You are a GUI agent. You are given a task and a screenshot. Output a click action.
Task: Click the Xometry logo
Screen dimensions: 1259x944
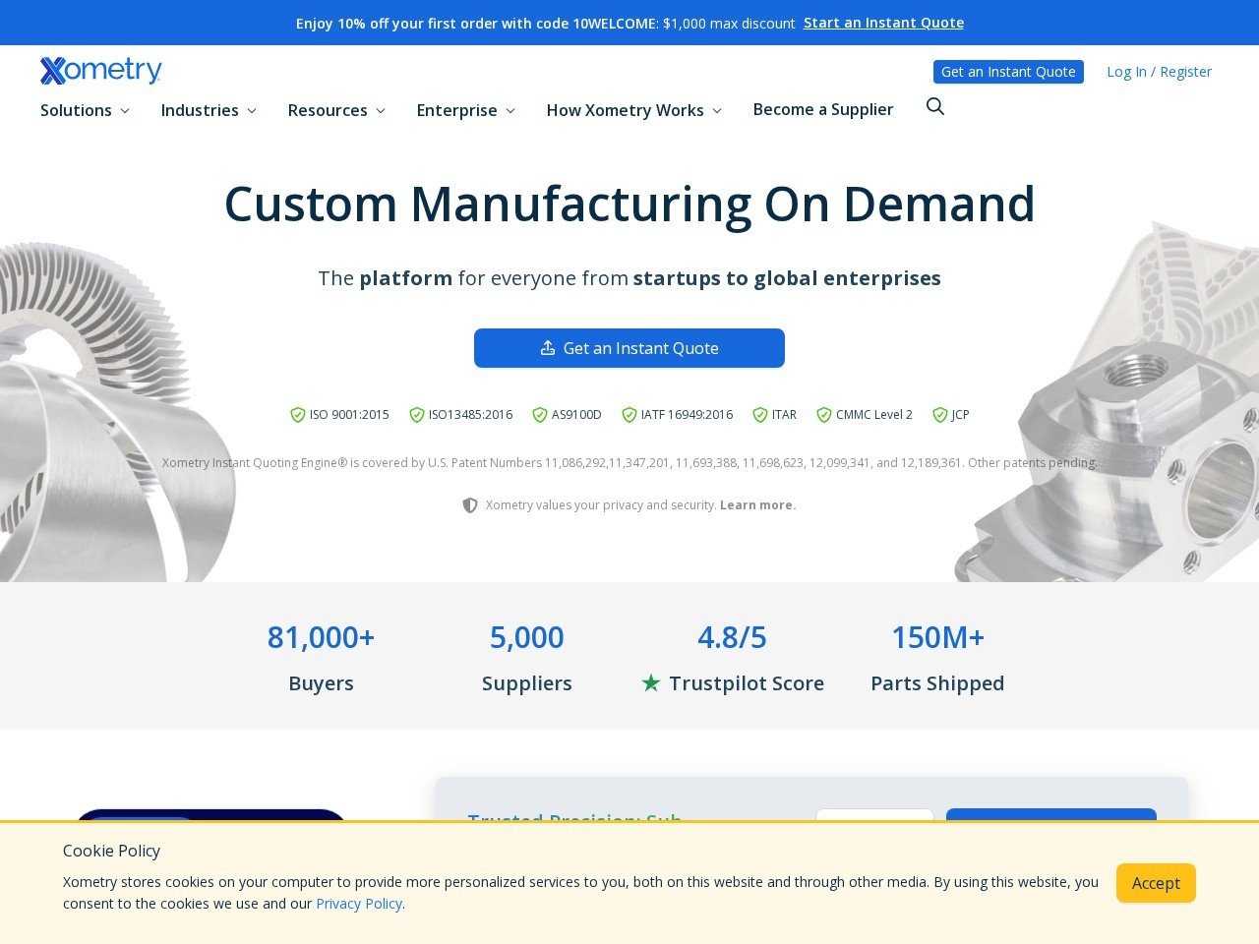click(100, 70)
